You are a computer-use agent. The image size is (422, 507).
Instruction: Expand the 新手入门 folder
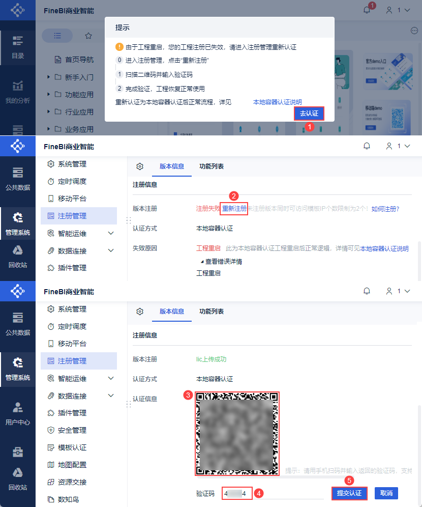point(48,77)
